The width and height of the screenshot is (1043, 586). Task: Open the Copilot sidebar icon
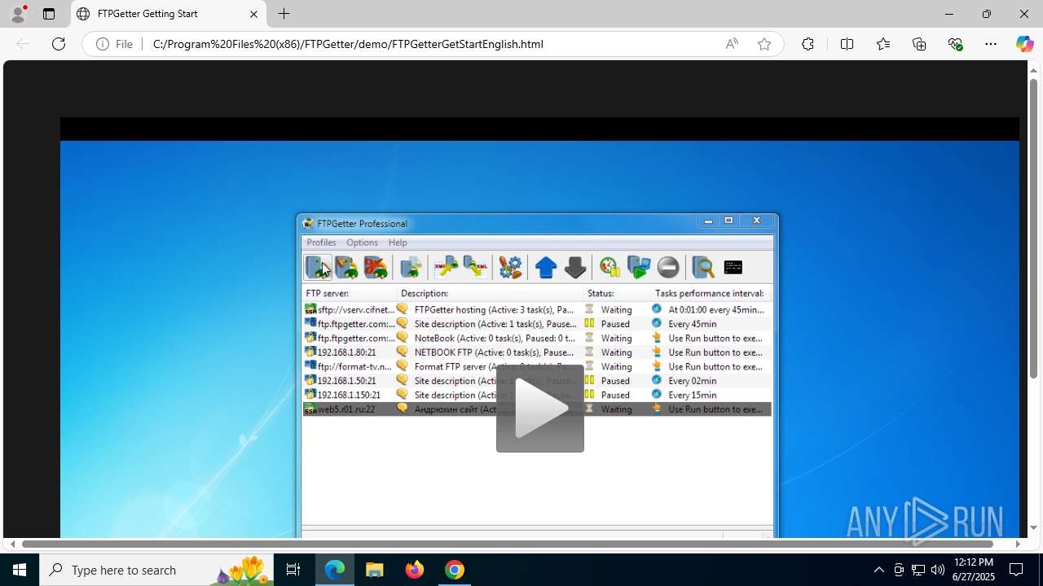click(1024, 44)
